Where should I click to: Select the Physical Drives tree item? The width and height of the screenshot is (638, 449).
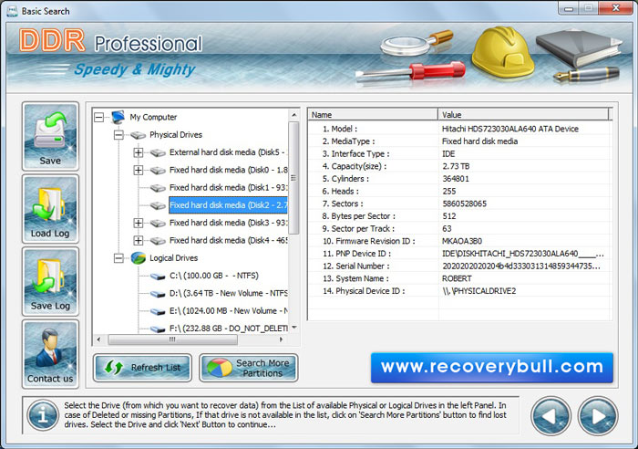point(176,135)
